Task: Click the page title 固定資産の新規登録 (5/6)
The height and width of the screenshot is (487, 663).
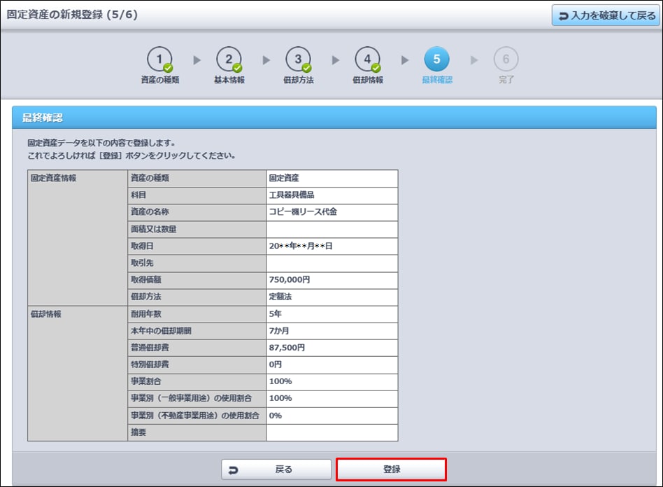Action: click(x=72, y=15)
